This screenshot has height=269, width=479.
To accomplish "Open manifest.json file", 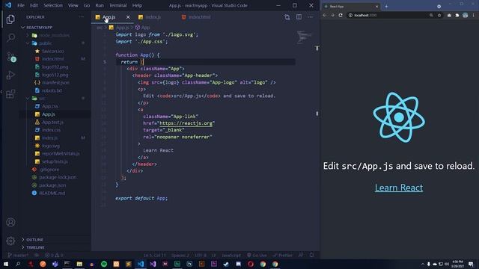I will (x=55, y=83).
